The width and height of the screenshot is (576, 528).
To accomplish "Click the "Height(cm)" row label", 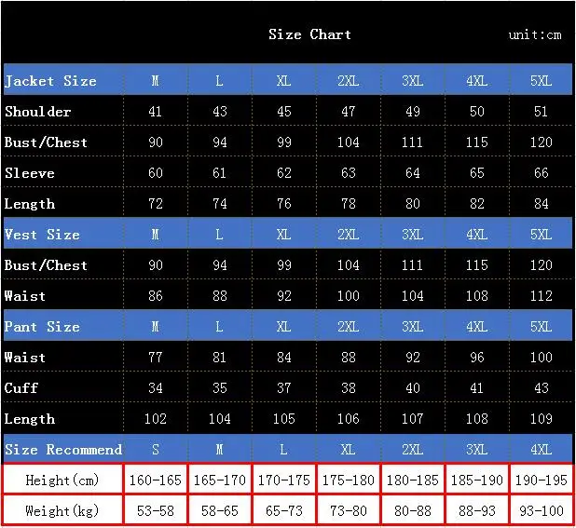I will [x=62, y=480].
